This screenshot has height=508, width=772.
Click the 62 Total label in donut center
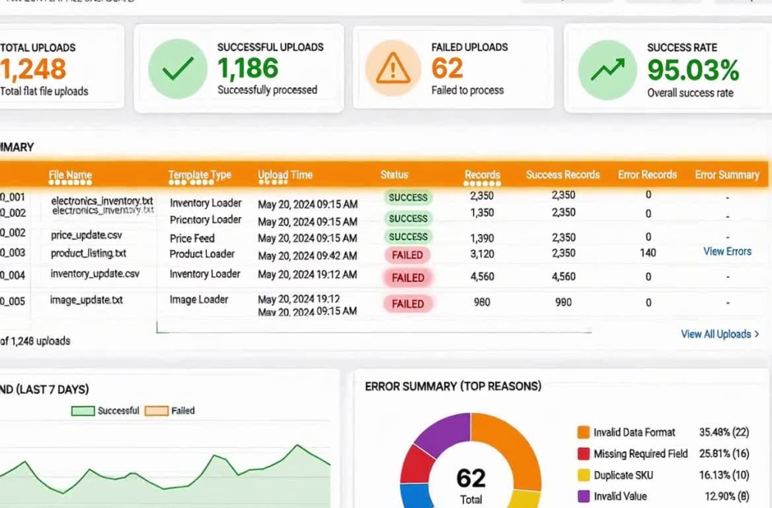pyautogui.click(x=471, y=486)
